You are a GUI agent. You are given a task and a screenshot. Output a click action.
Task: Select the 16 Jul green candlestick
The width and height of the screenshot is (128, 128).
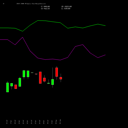(x=7, y=87)
